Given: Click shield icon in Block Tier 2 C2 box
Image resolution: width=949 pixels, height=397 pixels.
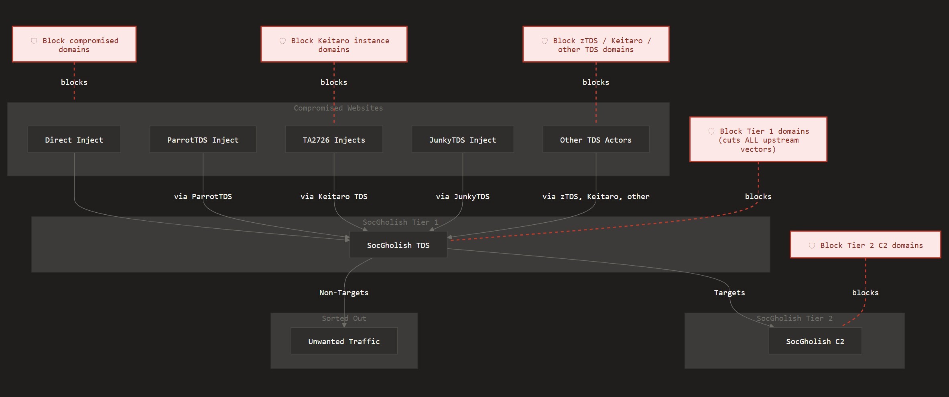Looking at the screenshot, I should [812, 246].
